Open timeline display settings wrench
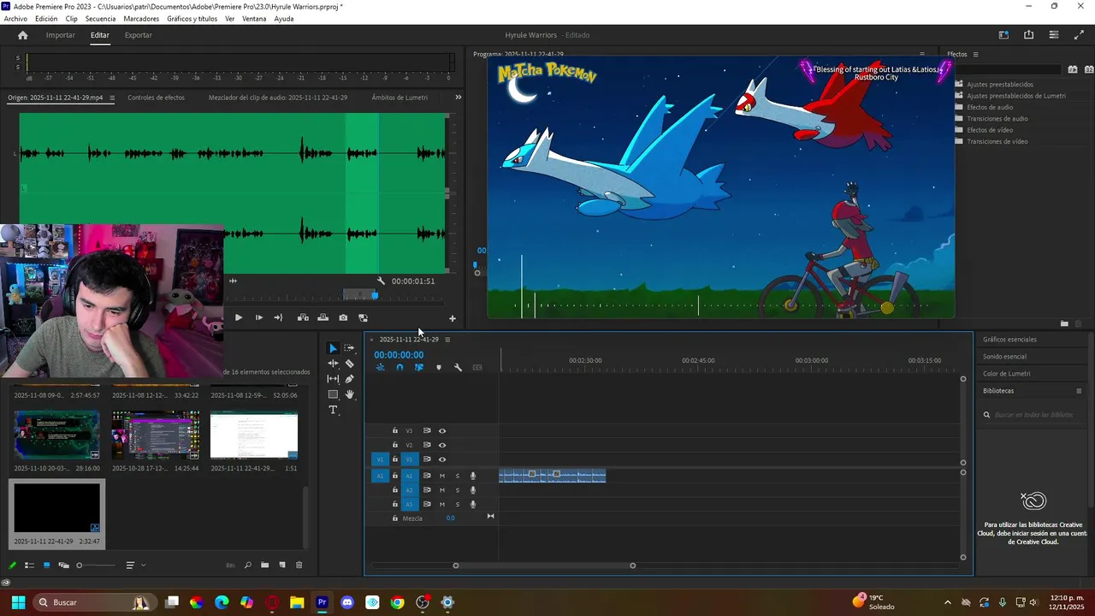The width and height of the screenshot is (1095, 616). (x=458, y=368)
